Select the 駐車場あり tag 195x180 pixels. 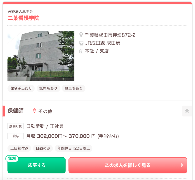click(x=74, y=88)
